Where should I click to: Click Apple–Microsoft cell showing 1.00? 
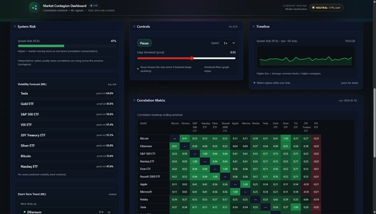click(x=245, y=184)
